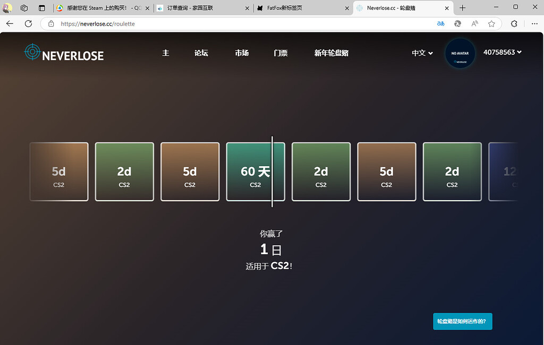Expand the 40758563 account dropdown

tap(501, 53)
